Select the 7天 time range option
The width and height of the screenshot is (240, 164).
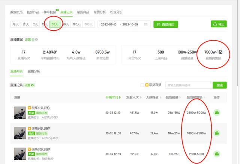(35, 24)
